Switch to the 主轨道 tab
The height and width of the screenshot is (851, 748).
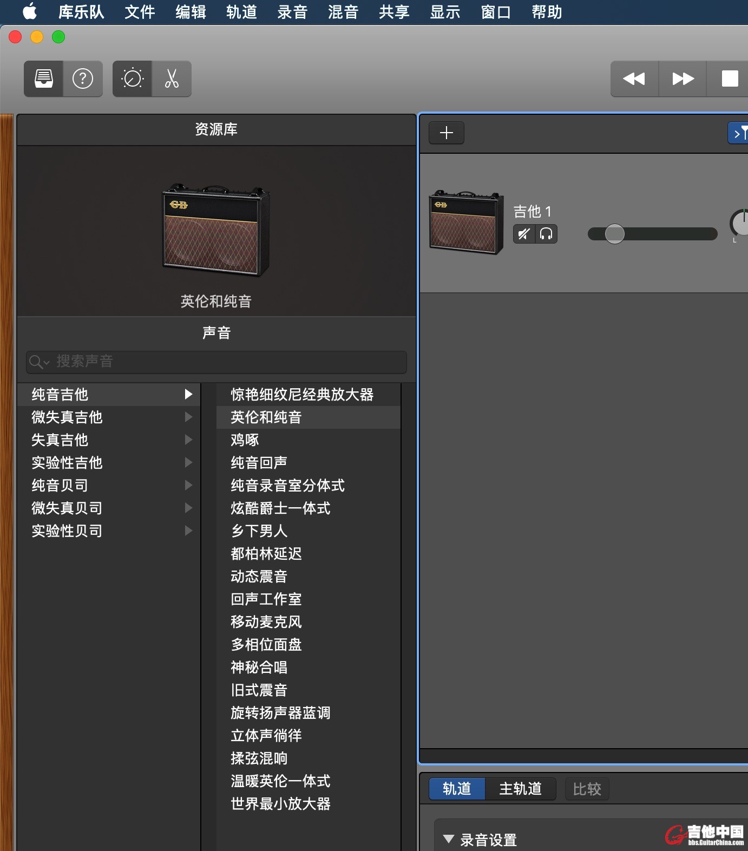pos(521,789)
